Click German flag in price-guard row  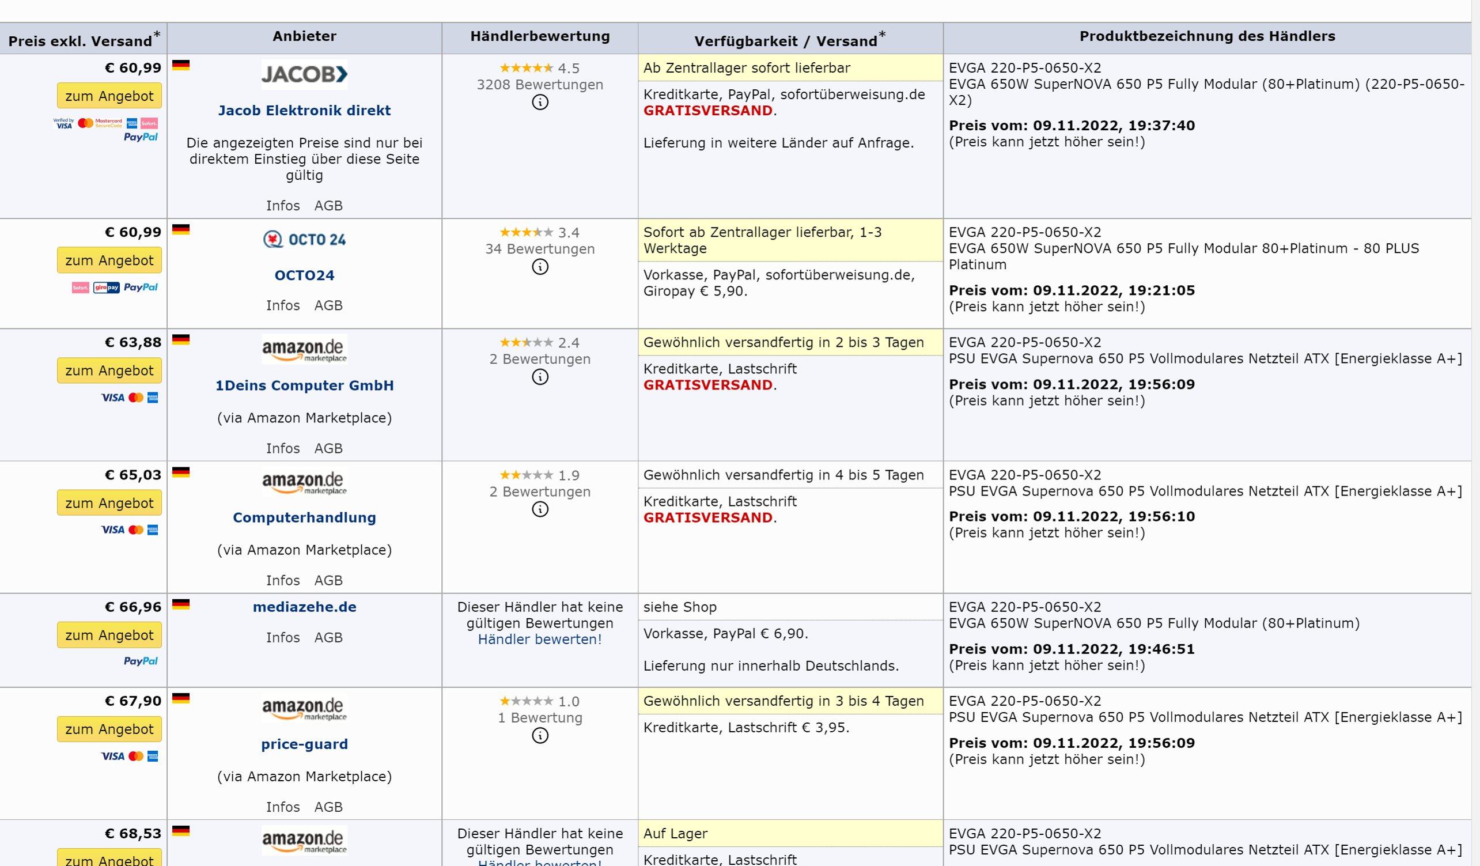click(x=181, y=698)
